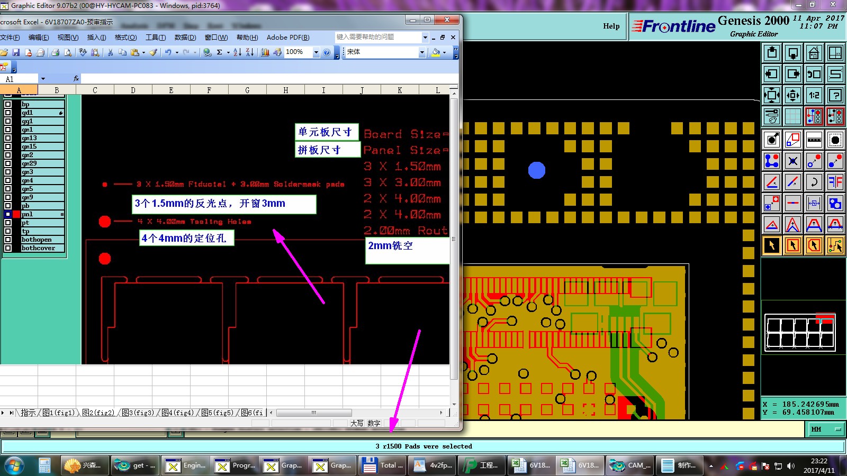847x476 pixels.
Task: Open the tools and palette settings icon
Action: (772, 116)
